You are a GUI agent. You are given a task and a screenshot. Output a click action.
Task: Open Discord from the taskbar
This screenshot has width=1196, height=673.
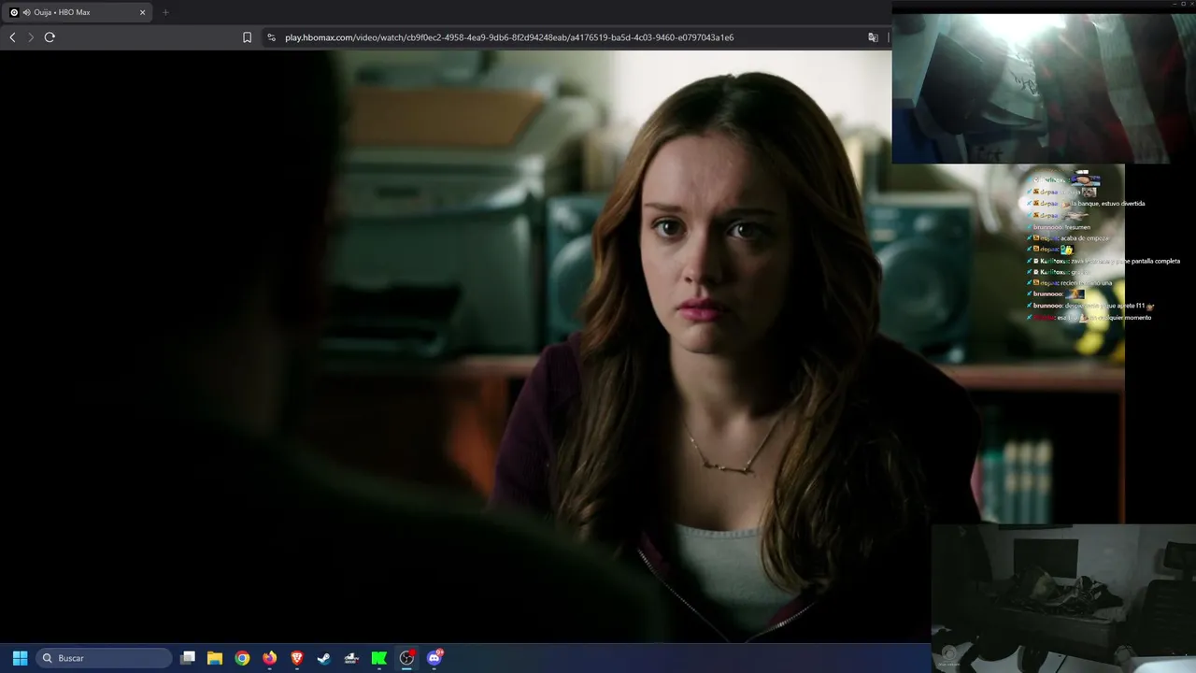pyautogui.click(x=434, y=658)
